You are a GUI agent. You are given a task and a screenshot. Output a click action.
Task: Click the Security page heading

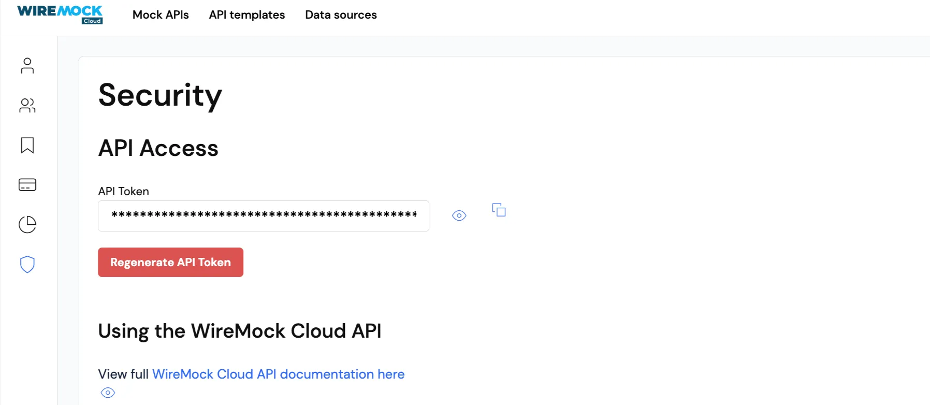tap(160, 95)
